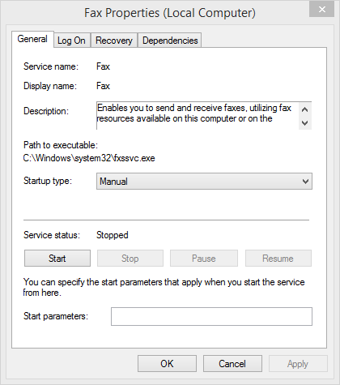Click the Startup type dropdown arrow
Image resolution: width=340 pixels, height=385 pixels.
tap(305, 182)
